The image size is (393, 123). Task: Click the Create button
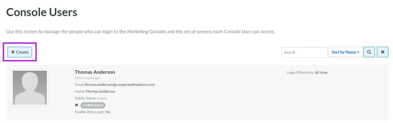point(20,52)
